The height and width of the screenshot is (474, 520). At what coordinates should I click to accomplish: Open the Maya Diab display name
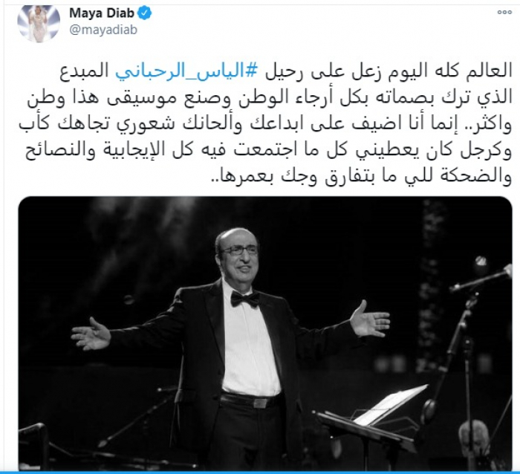pyautogui.click(x=102, y=13)
